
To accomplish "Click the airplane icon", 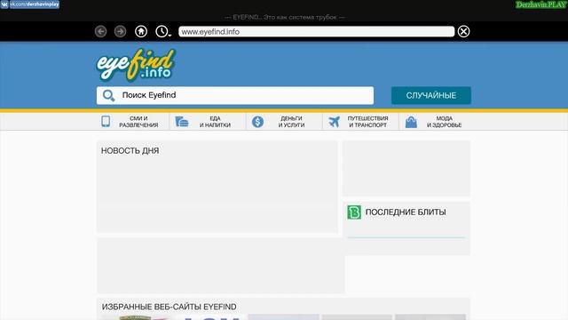I will pyautogui.click(x=334, y=122).
